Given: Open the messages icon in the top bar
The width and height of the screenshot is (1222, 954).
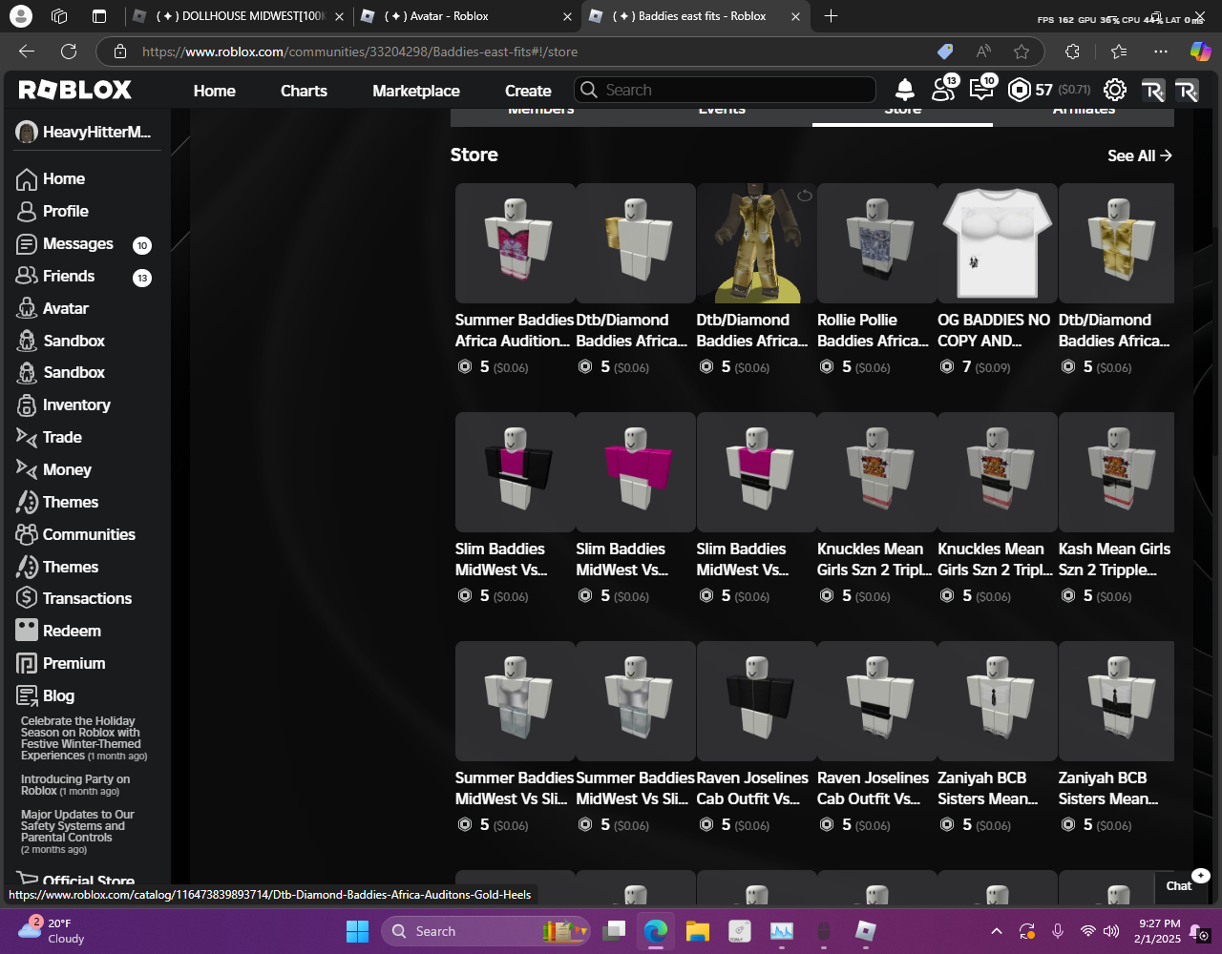Looking at the screenshot, I should click(x=980, y=90).
